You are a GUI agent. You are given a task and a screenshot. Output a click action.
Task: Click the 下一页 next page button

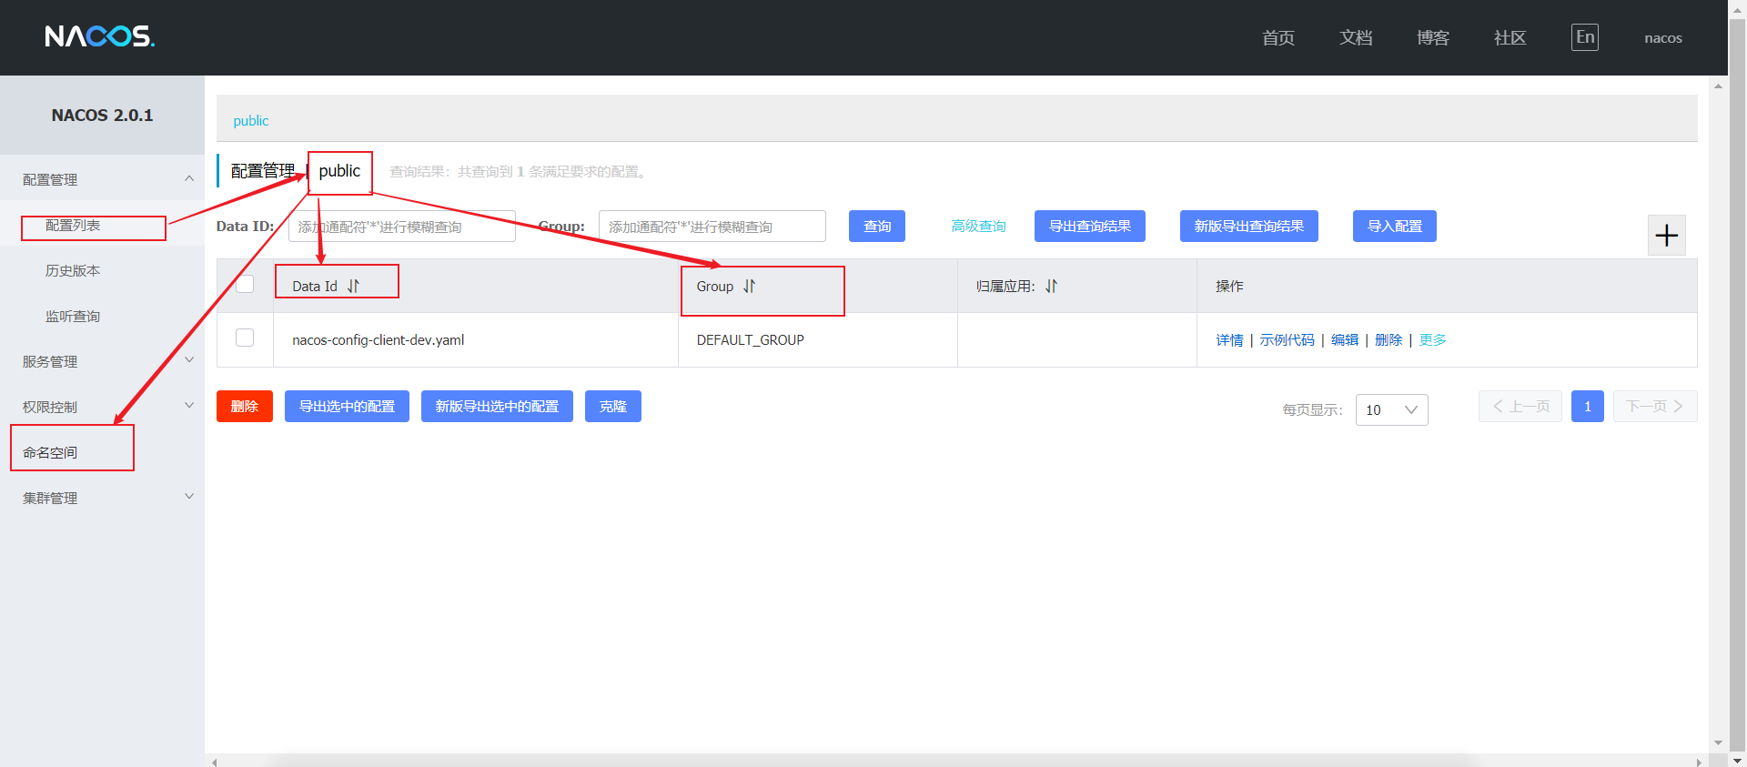point(1655,406)
